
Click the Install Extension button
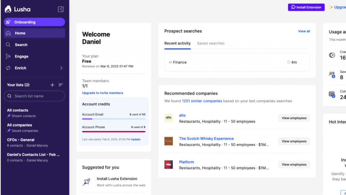tap(306, 7)
